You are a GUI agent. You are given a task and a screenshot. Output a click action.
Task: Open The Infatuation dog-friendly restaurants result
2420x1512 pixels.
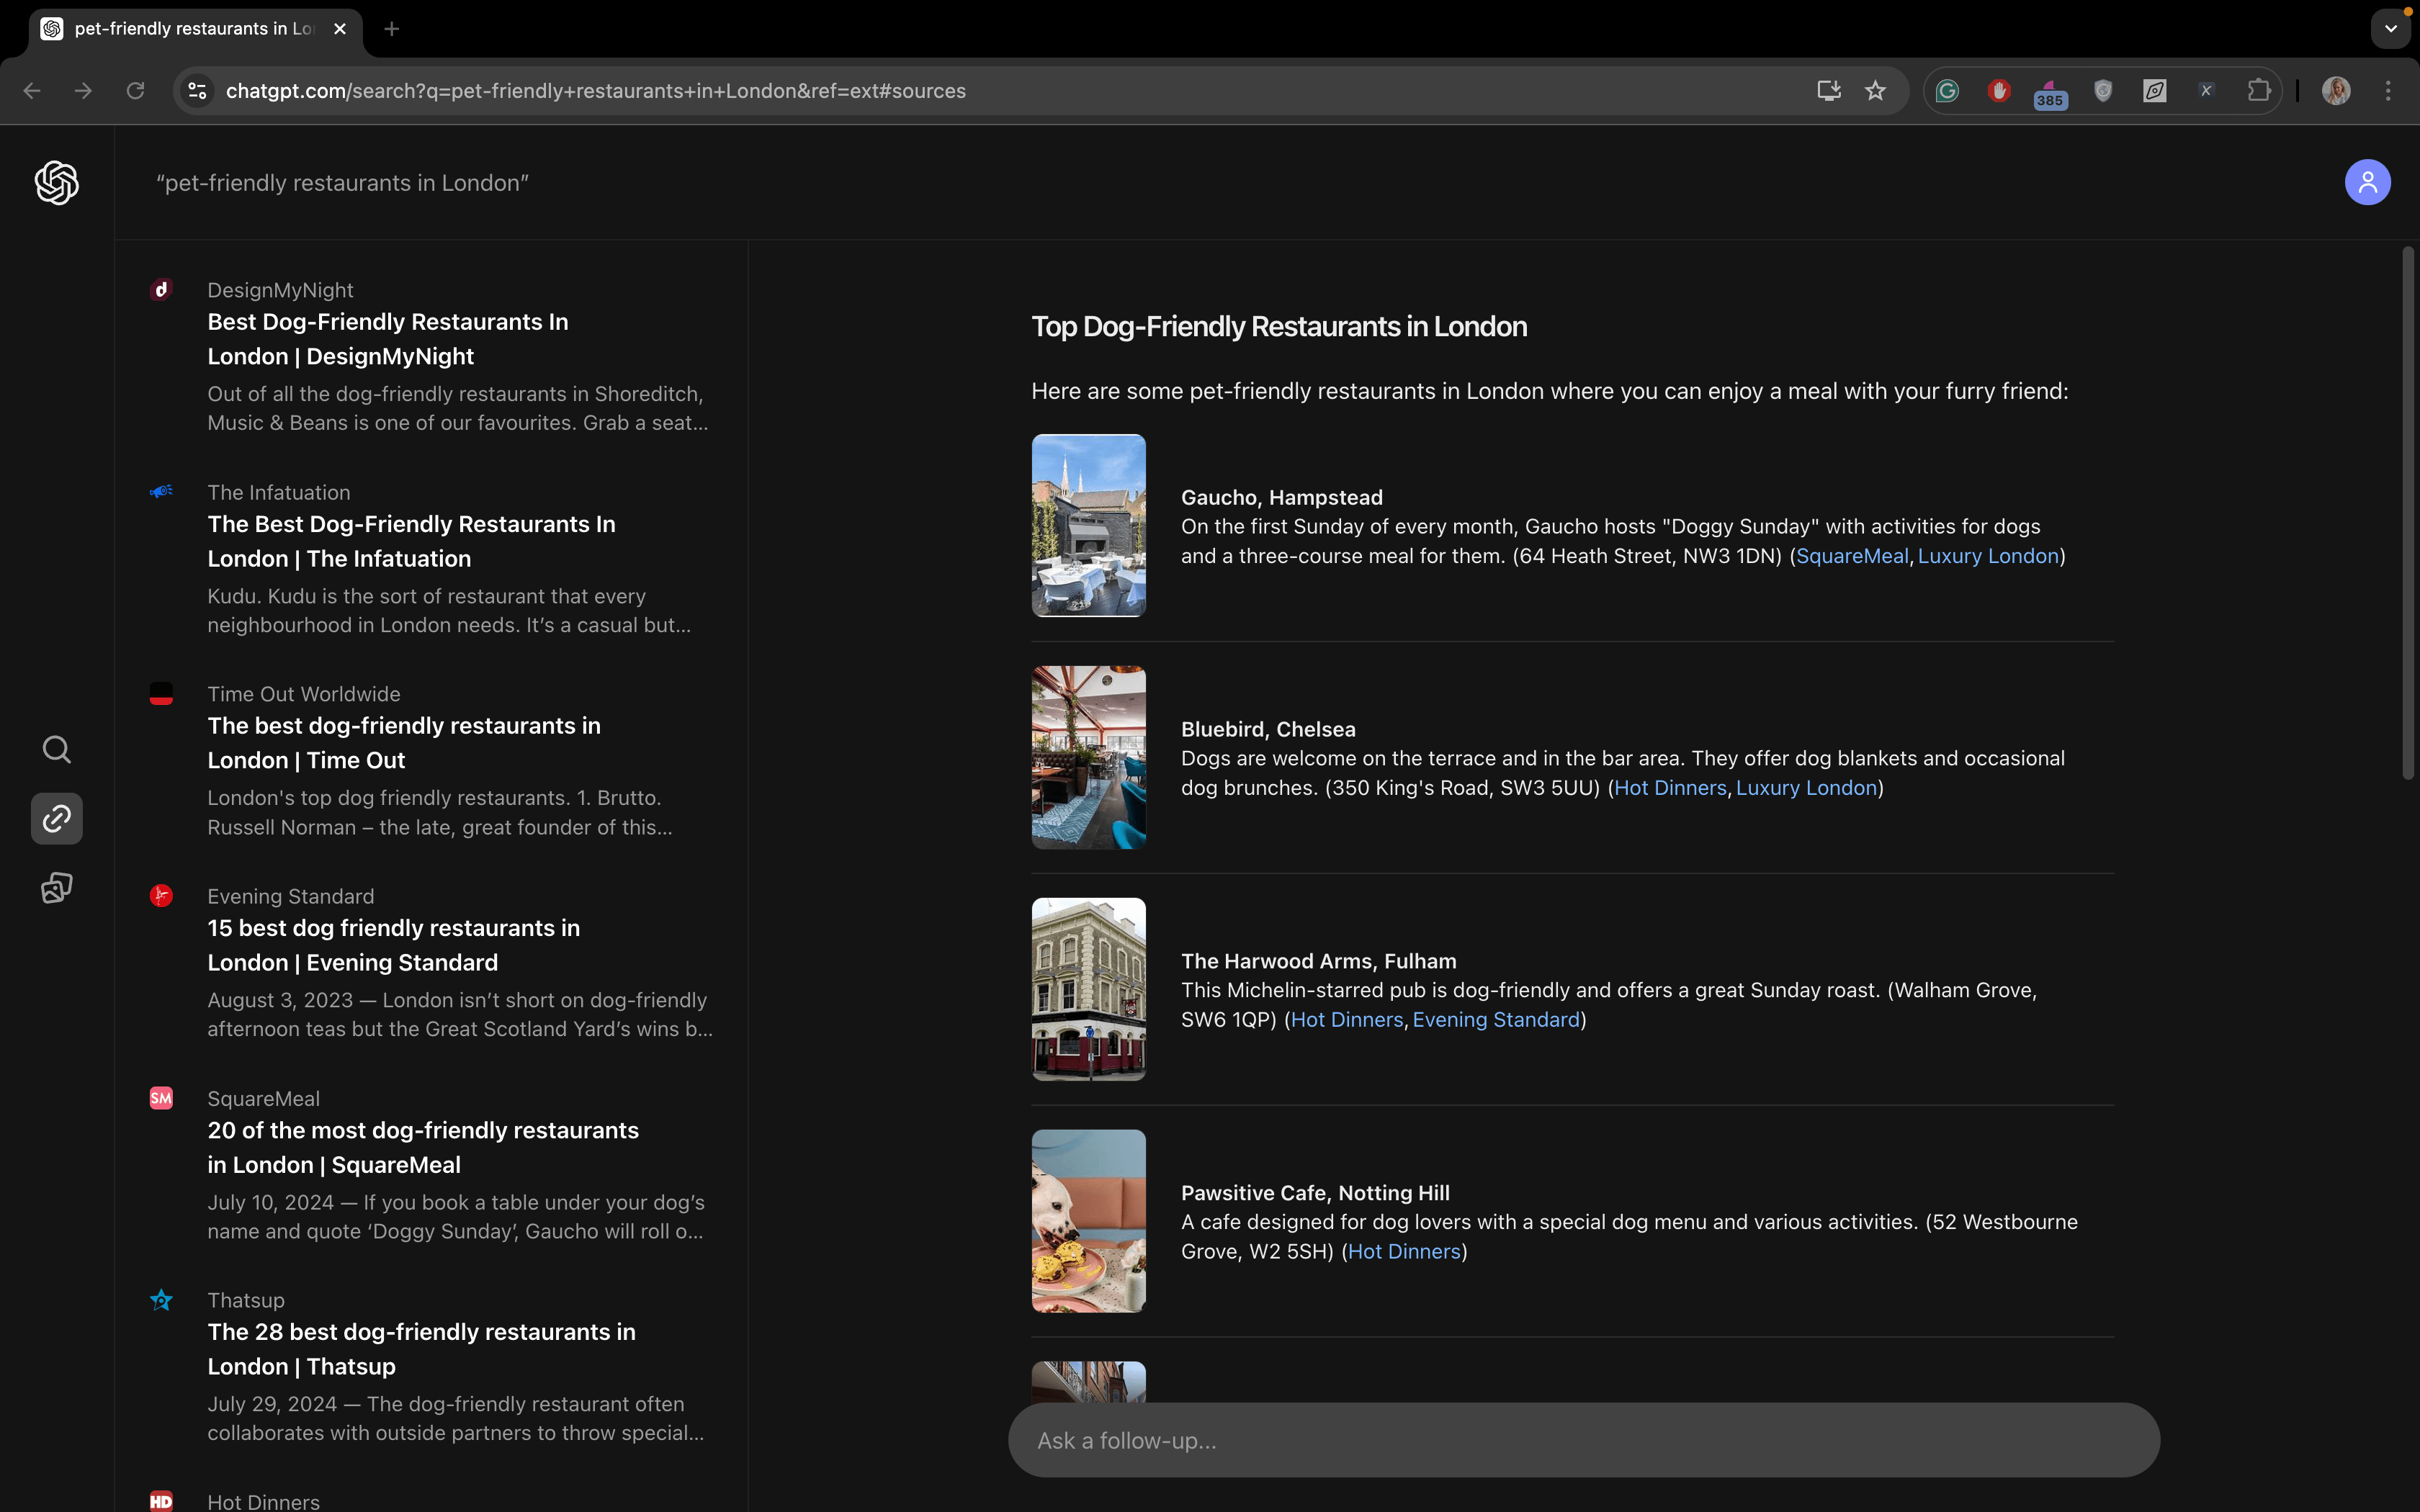coord(411,541)
